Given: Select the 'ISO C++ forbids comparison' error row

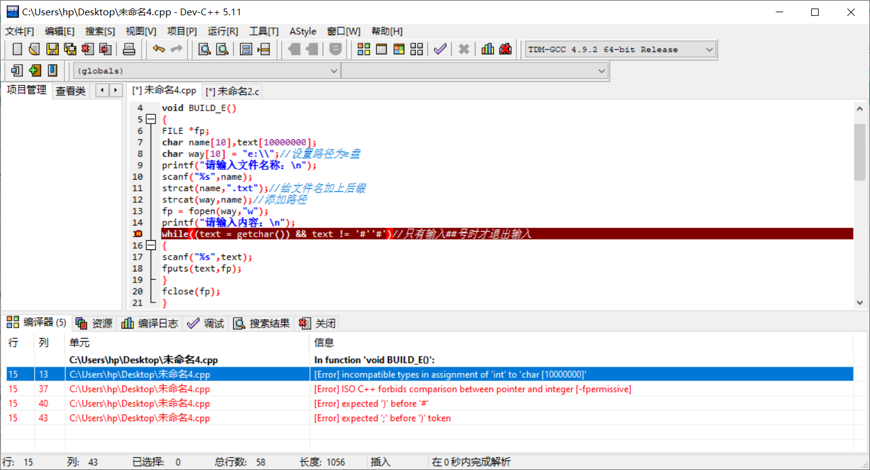Looking at the screenshot, I should [429, 389].
